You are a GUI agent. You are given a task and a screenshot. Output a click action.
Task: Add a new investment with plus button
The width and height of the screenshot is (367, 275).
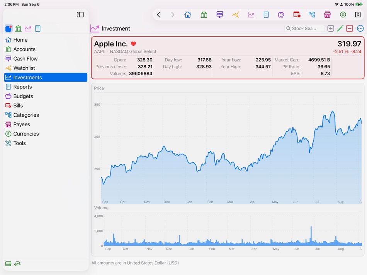(x=330, y=28)
